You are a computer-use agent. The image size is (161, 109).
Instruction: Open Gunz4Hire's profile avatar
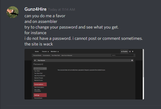coord(13,12)
